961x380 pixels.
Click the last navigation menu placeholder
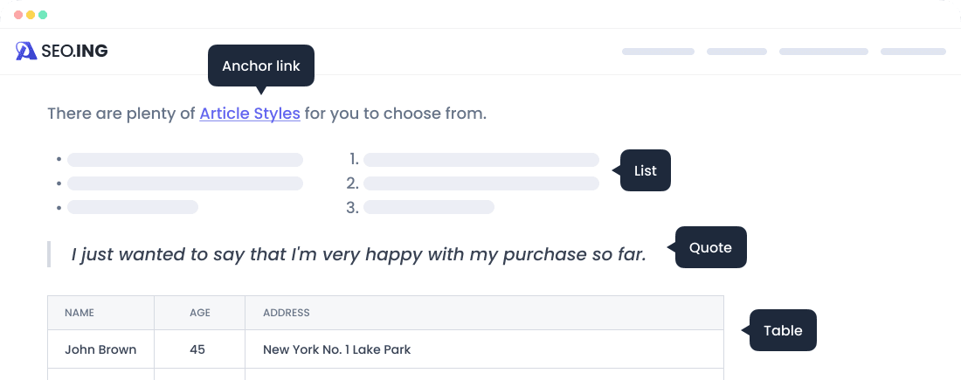(913, 52)
